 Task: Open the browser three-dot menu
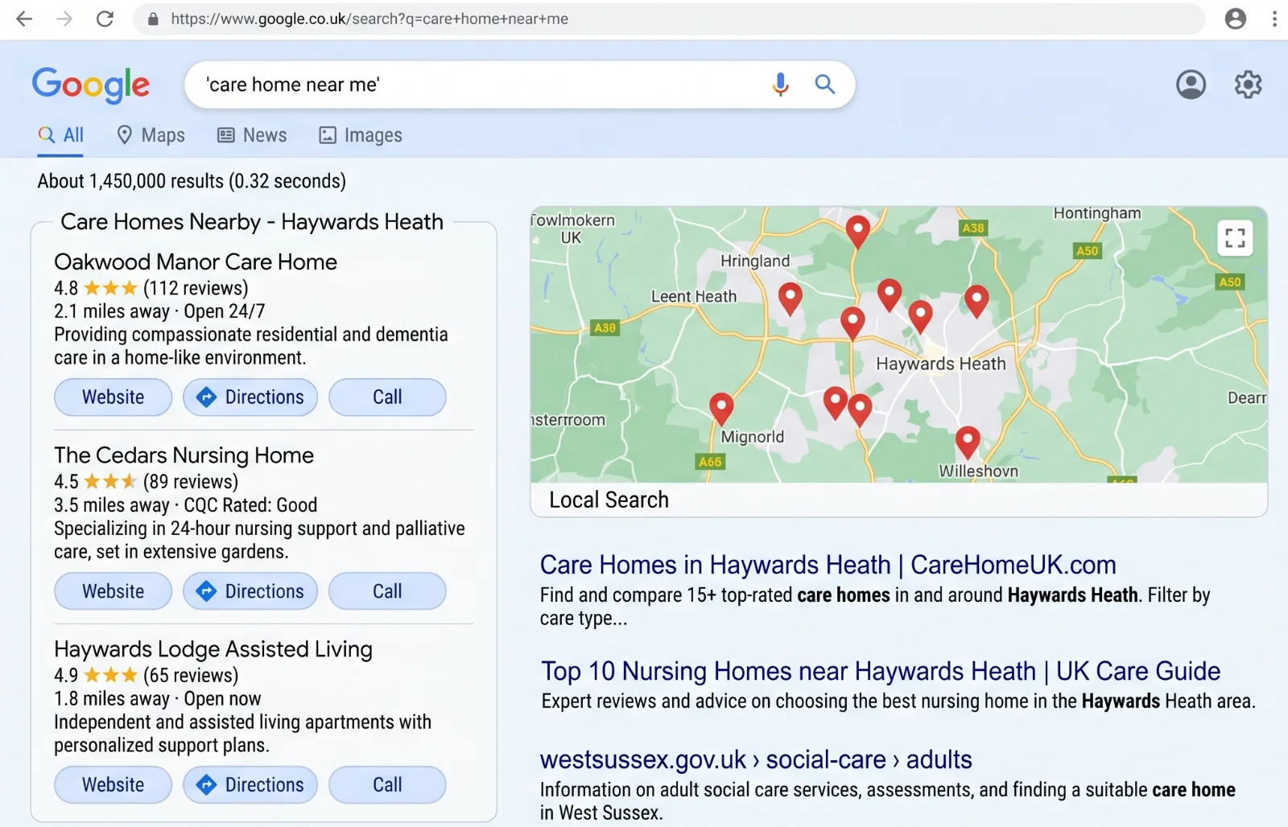tap(1274, 19)
